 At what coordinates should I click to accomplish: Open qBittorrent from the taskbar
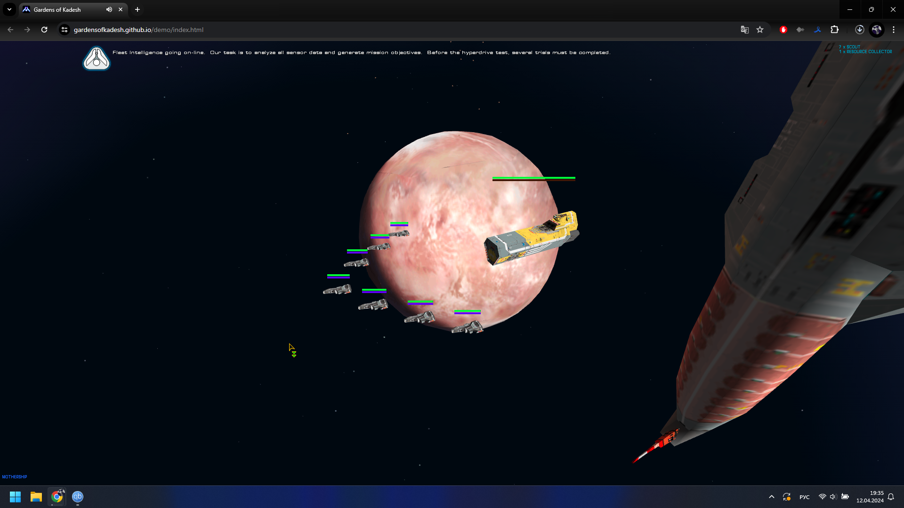coord(78,497)
